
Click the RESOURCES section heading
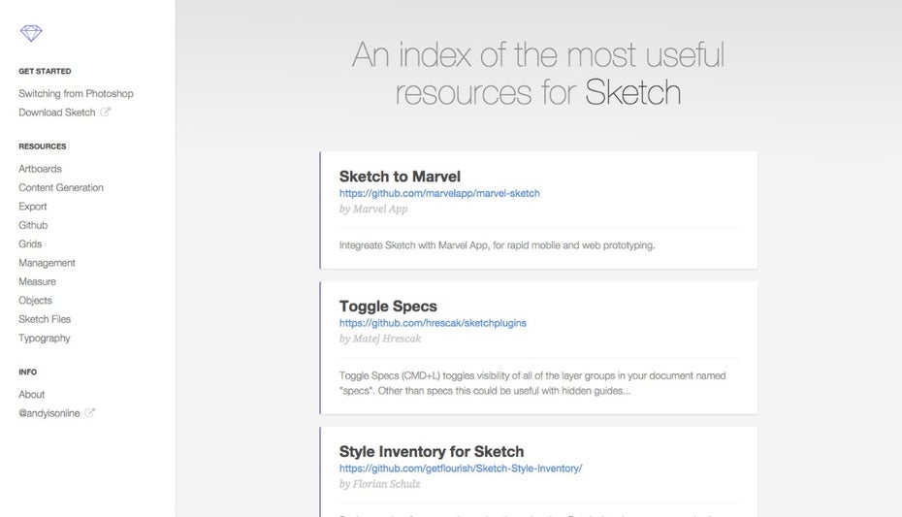[43, 146]
